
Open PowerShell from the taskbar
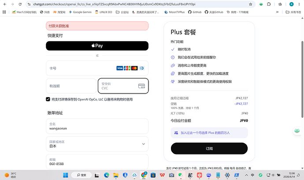tap(237, 175)
